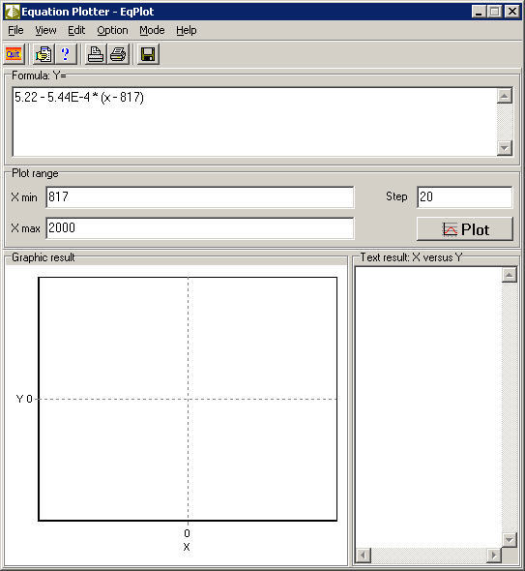Click the EqPlot title bar app icon
Image resolution: width=525 pixels, height=571 pixels.
click(12, 12)
